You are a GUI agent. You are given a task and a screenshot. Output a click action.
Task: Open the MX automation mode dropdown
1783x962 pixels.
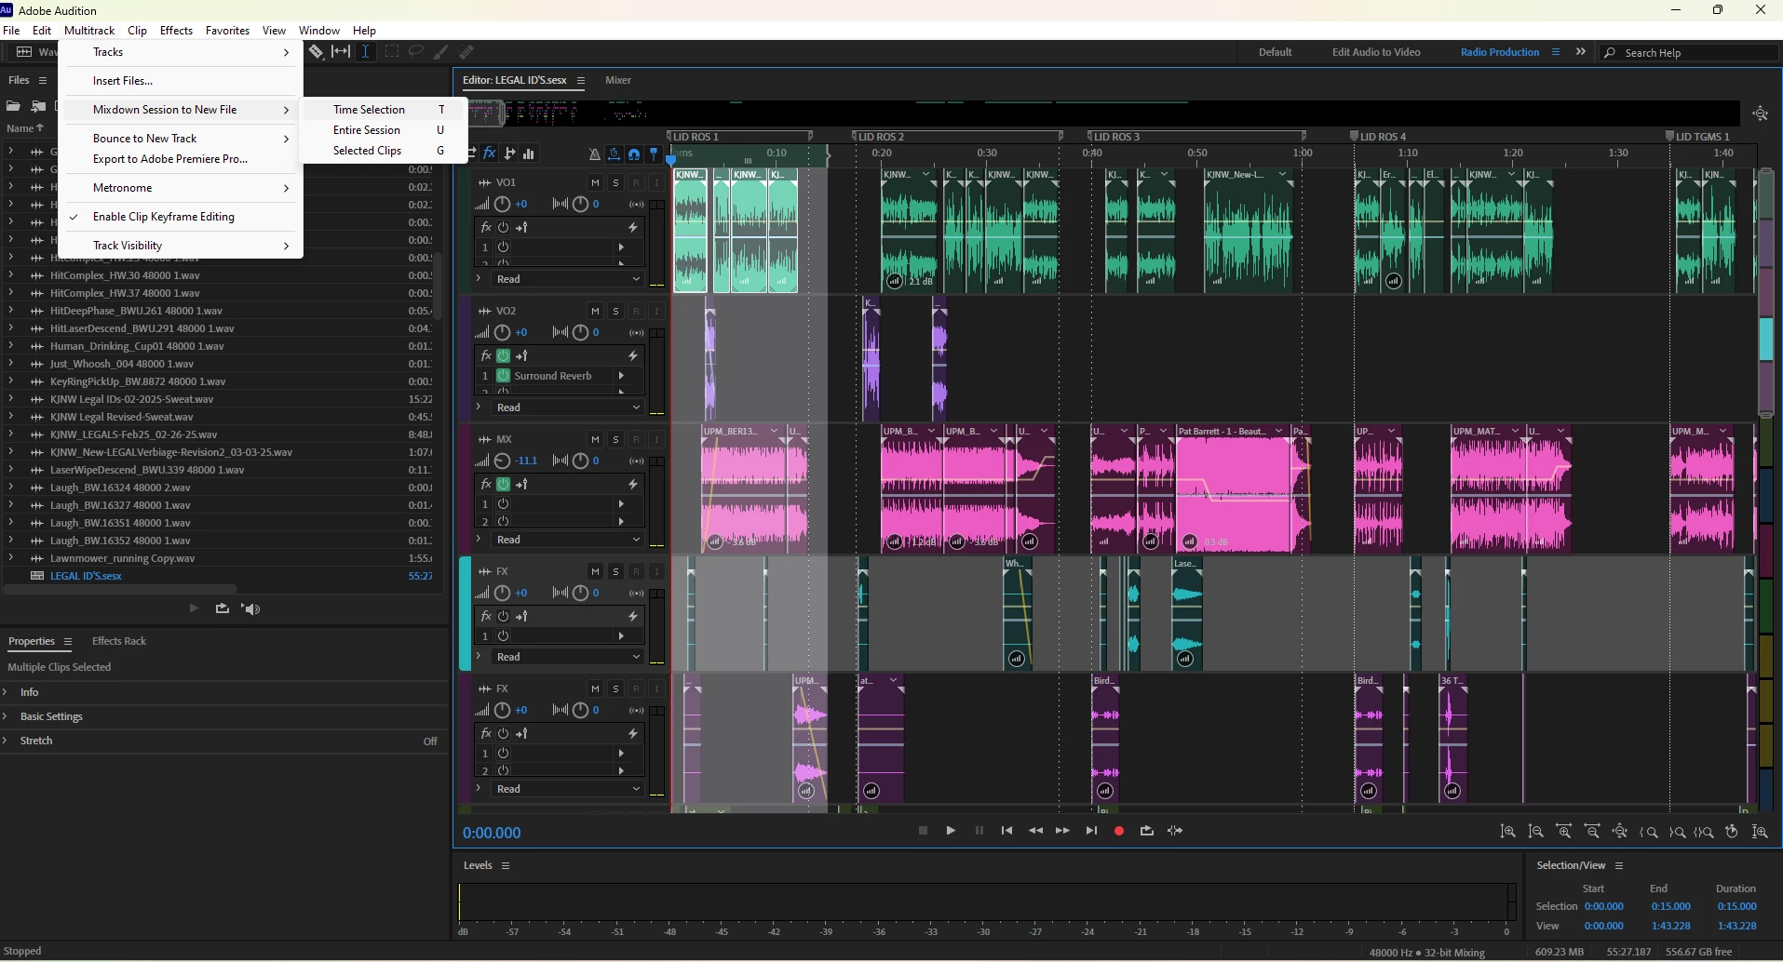pos(567,540)
